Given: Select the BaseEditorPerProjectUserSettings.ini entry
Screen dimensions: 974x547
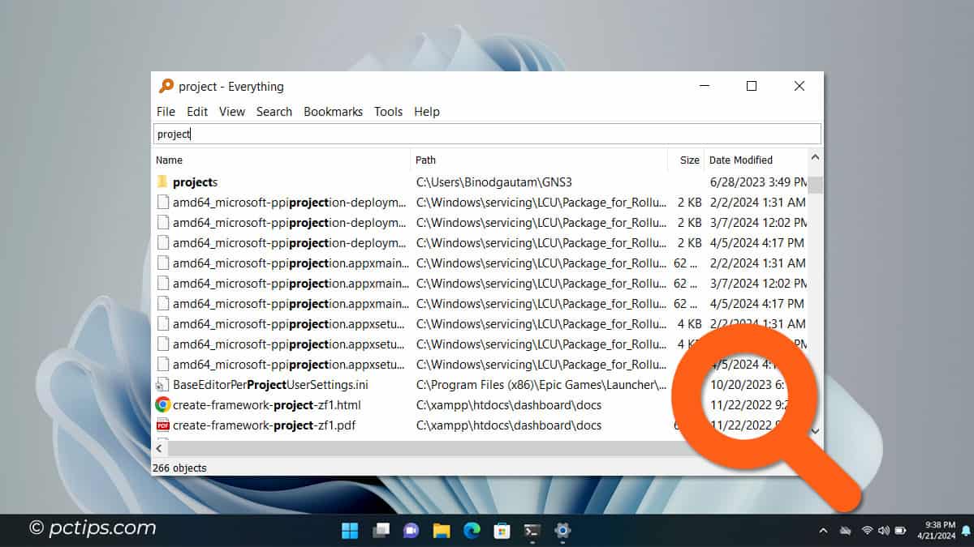Looking at the screenshot, I should click(x=268, y=384).
